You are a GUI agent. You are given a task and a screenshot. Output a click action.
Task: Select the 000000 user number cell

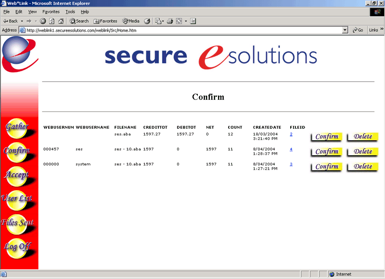click(x=51, y=164)
